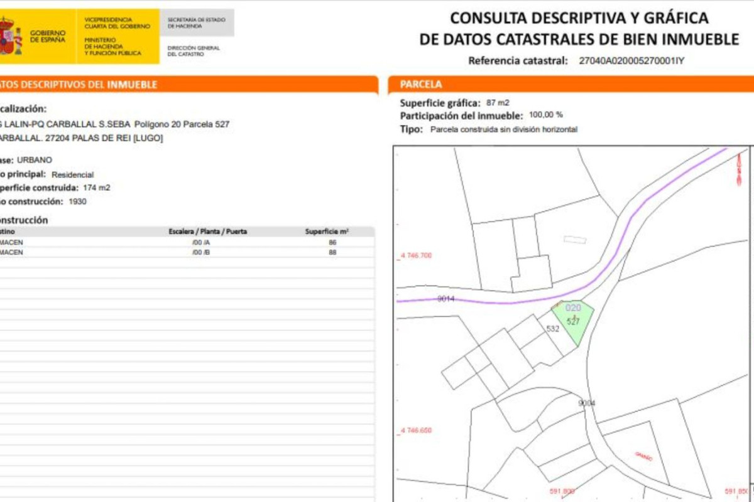Image resolution: width=754 pixels, height=502 pixels.
Task: Click the Secretaría de Estado de Hacienda box
Action: point(197,23)
